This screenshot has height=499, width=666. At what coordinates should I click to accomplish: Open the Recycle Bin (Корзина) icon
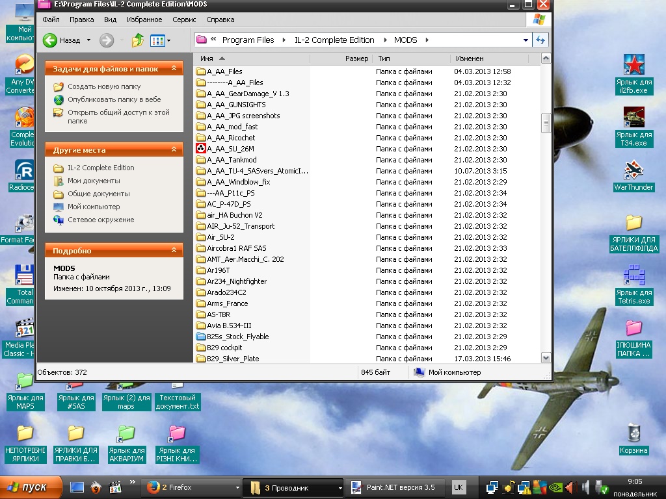633,433
